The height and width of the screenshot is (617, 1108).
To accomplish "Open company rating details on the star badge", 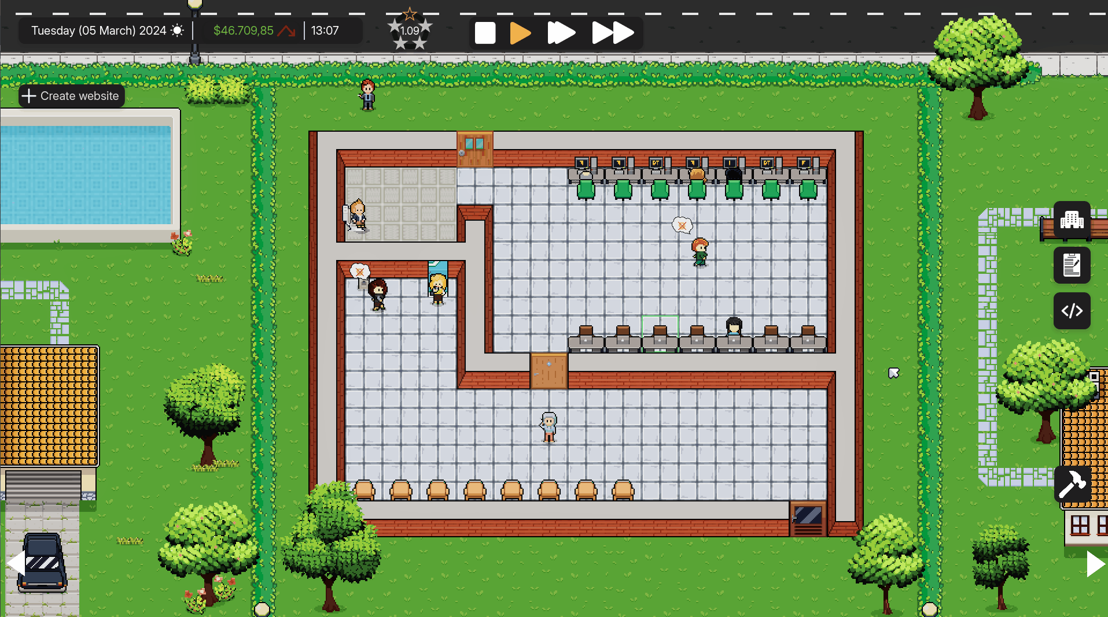I will (x=410, y=31).
